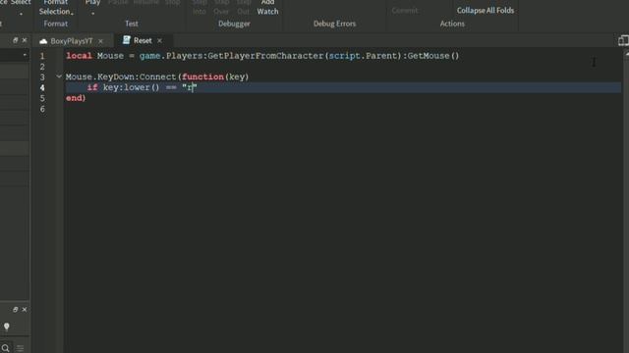Viewport: 629px width, 353px height.
Task: Select the Reset script tab
Action: [143, 40]
